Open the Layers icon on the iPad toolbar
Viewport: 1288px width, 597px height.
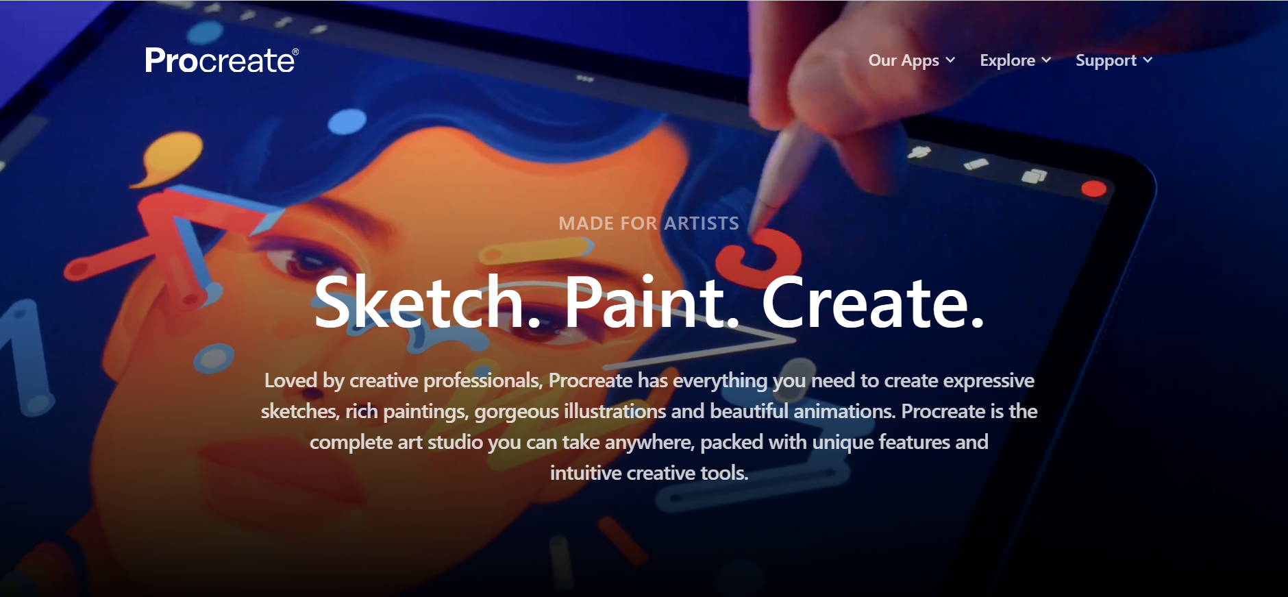pyautogui.click(x=1034, y=176)
